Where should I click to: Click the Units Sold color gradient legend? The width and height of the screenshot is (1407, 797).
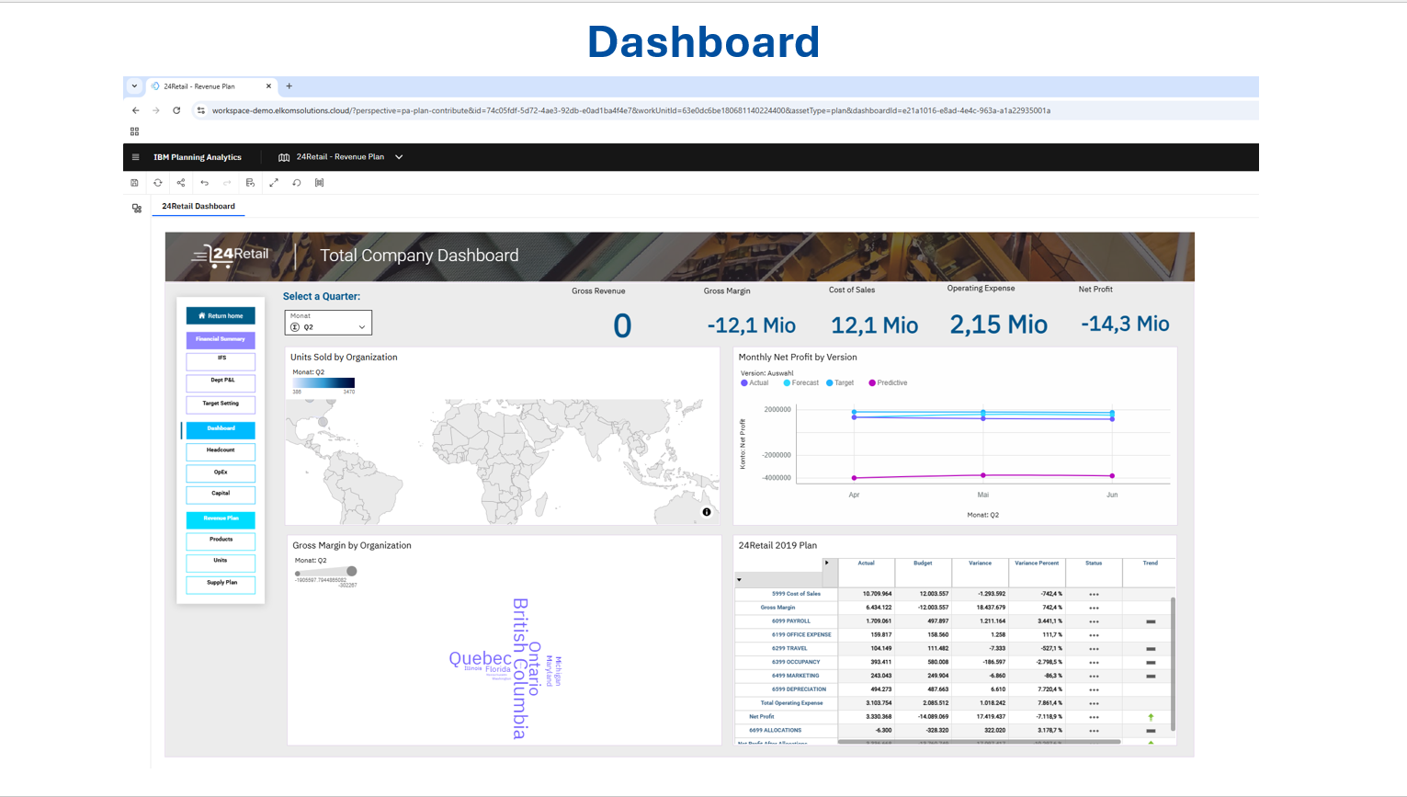tap(323, 382)
